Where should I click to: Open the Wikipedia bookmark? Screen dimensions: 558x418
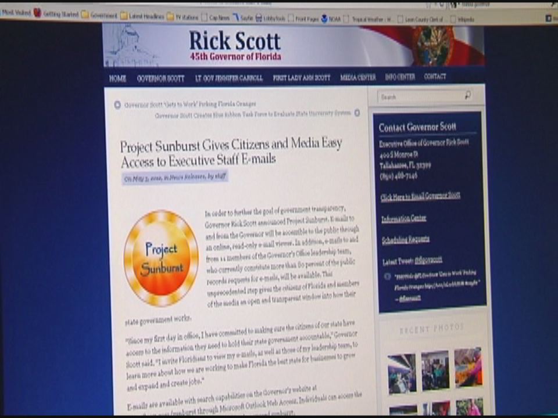coord(463,19)
